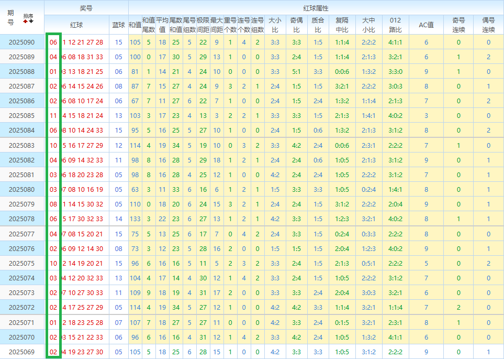Click the 蓝球 column header

click(x=118, y=25)
